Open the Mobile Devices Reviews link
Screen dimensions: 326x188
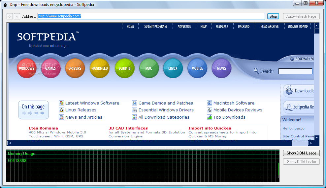(x=238, y=110)
